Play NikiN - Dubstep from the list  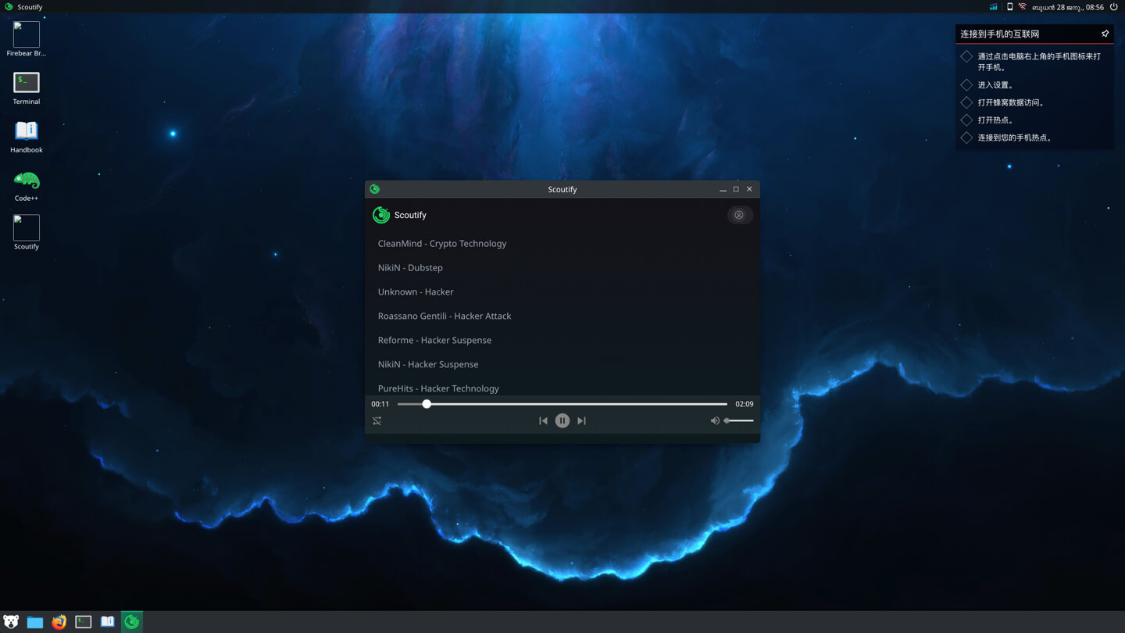[x=410, y=267]
